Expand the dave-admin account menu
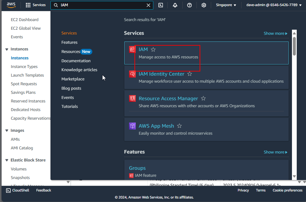 click(274, 5)
